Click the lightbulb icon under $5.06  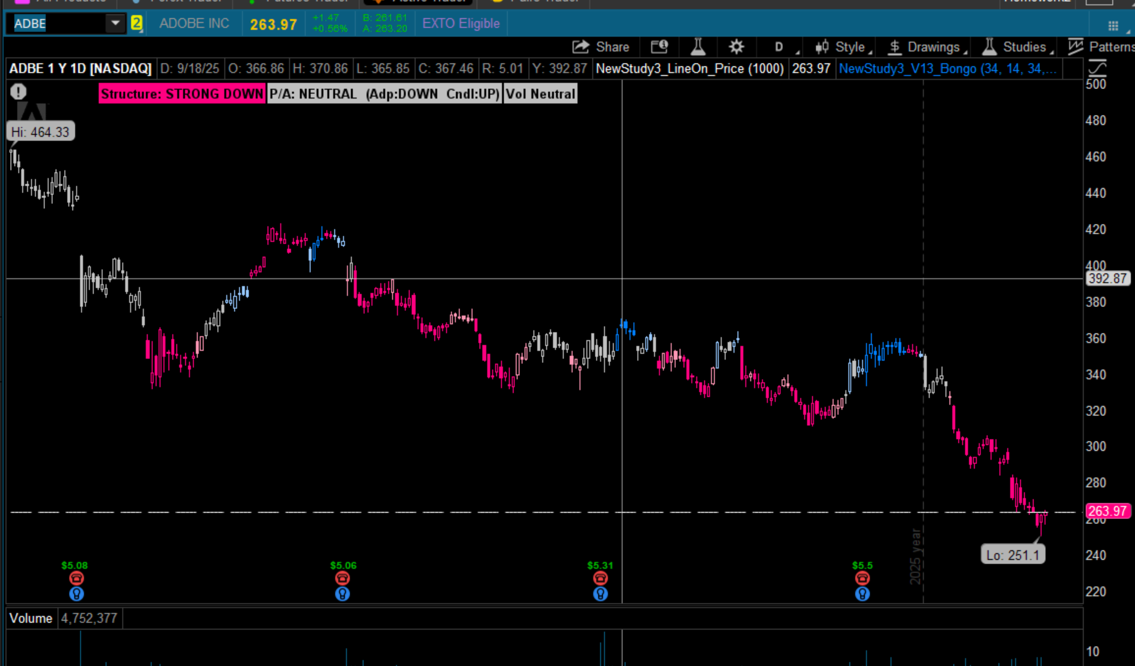click(342, 594)
